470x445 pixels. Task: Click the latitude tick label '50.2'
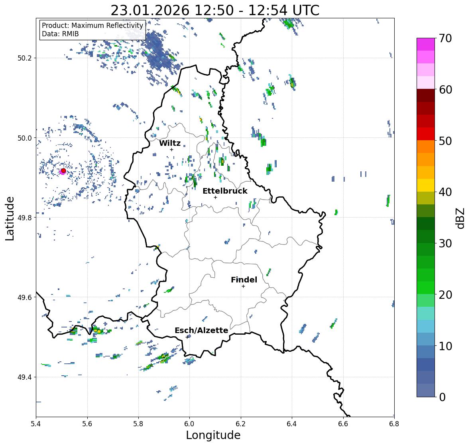coord(24,58)
